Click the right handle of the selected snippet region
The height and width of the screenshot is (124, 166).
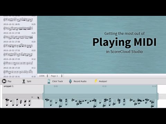tap(157, 96)
